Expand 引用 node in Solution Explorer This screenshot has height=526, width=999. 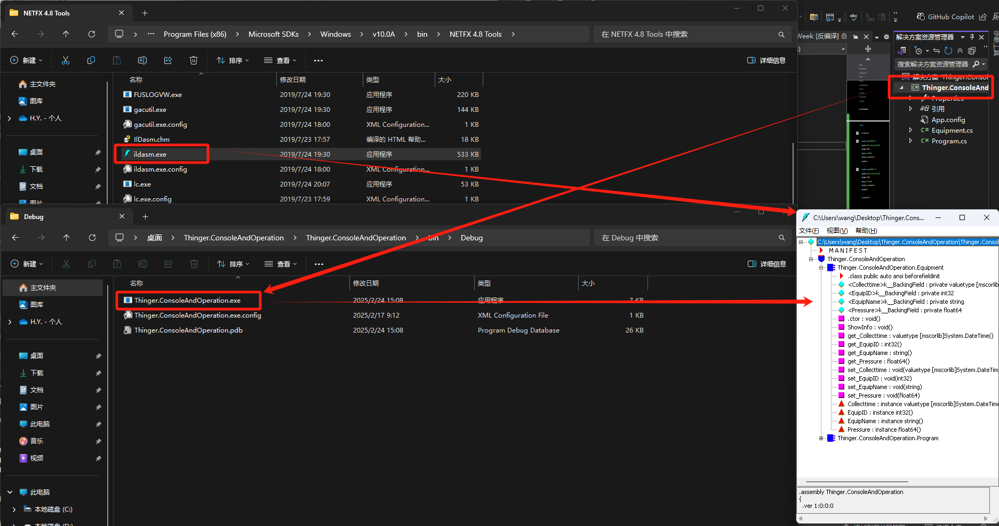[910, 109]
